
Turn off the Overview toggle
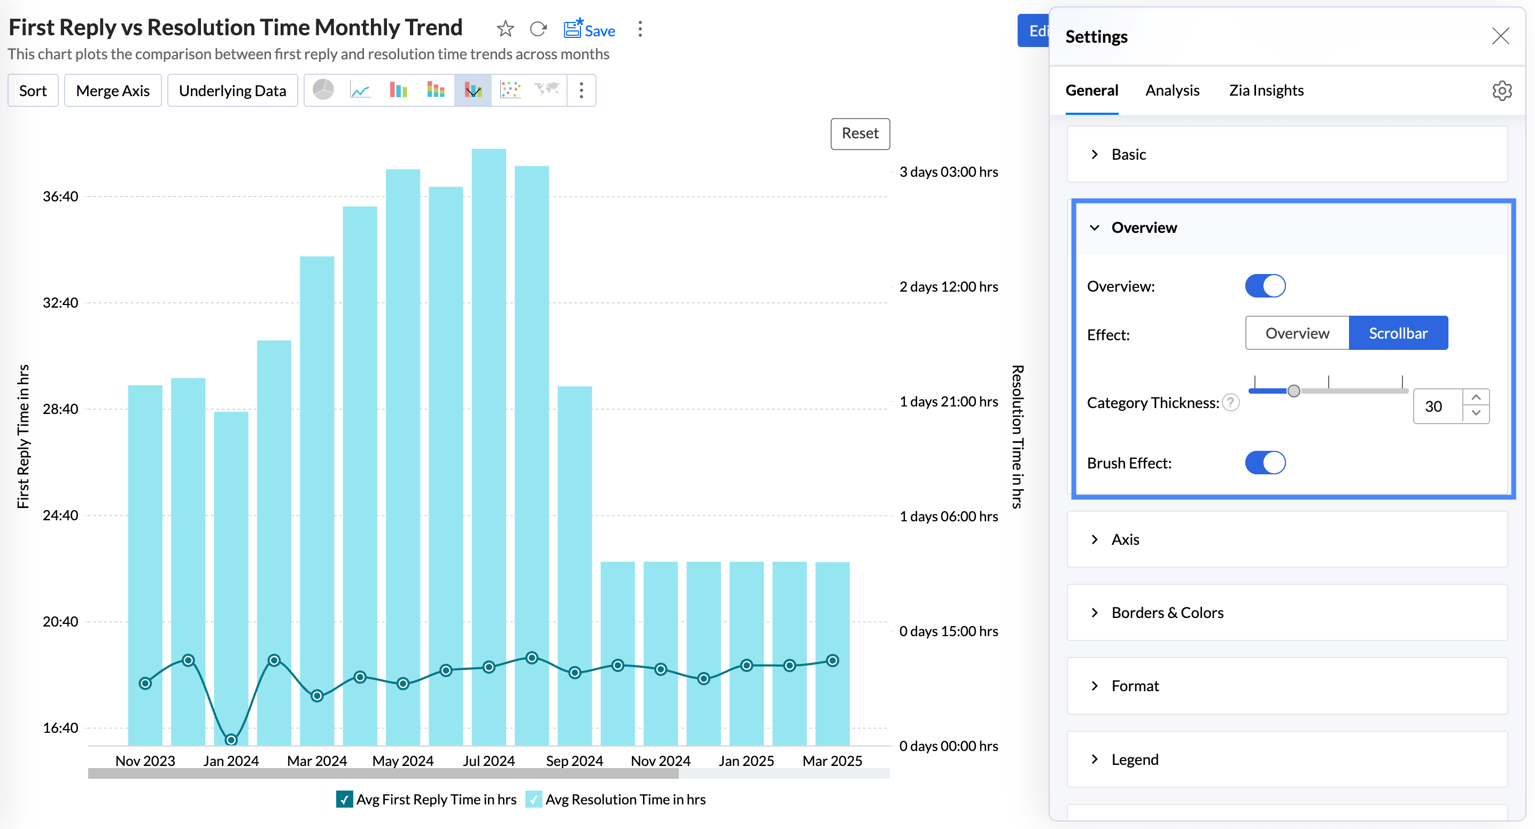1265,286
